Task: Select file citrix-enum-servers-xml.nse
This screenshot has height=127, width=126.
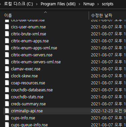Action: click(x=36, y=62)
